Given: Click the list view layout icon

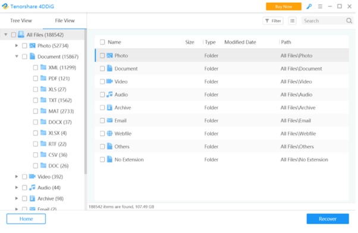Looking at the screenshot, I should [x=292, y=21].
